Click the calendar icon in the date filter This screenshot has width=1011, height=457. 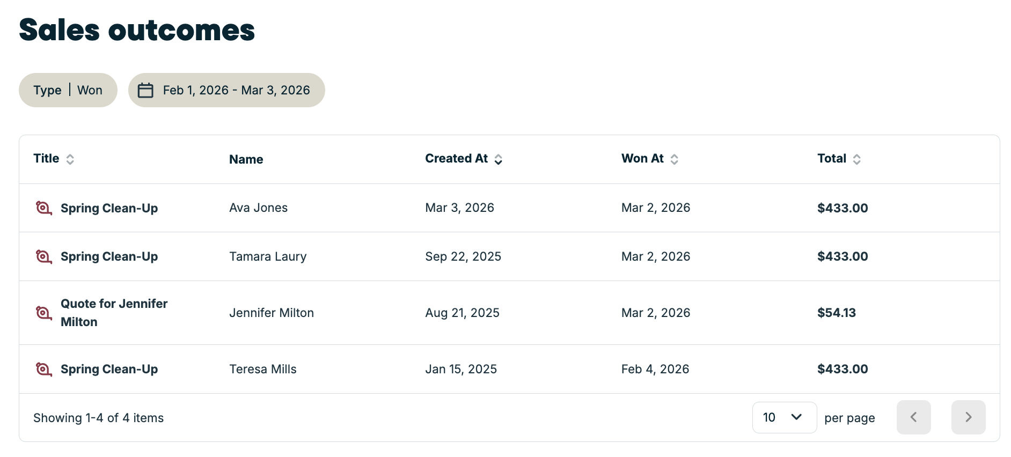[145, 90]
